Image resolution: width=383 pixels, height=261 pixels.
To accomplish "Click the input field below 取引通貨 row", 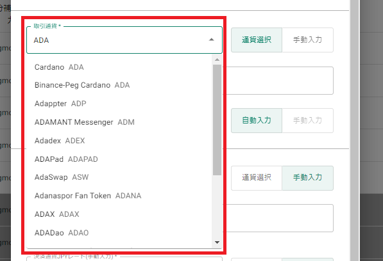I will coord(280,81).
